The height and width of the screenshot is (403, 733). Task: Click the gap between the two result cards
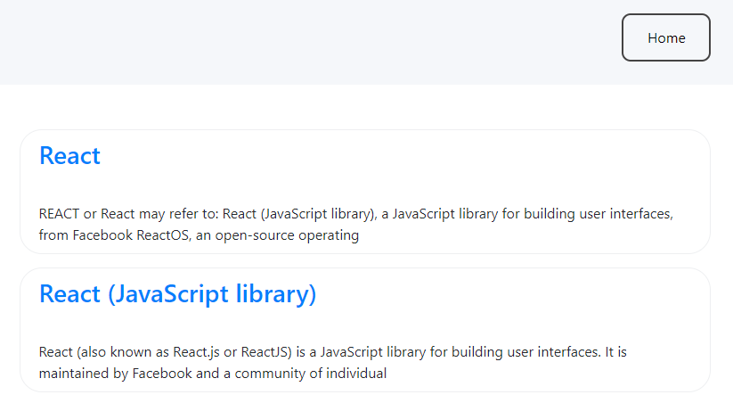(365, 260)
